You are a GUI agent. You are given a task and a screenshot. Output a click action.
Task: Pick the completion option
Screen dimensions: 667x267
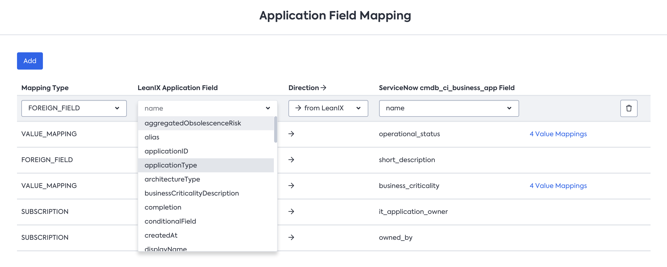pyautogui.click(x=206, y=207)
